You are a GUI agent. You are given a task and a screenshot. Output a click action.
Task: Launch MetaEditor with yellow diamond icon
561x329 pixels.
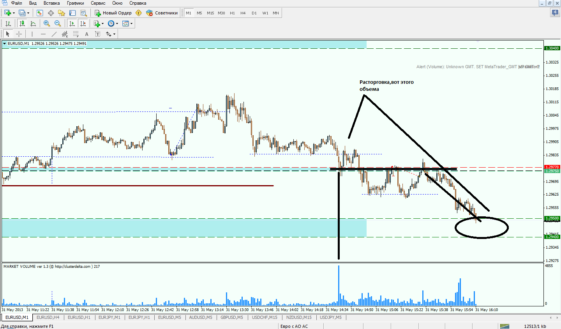coord(139,13)
